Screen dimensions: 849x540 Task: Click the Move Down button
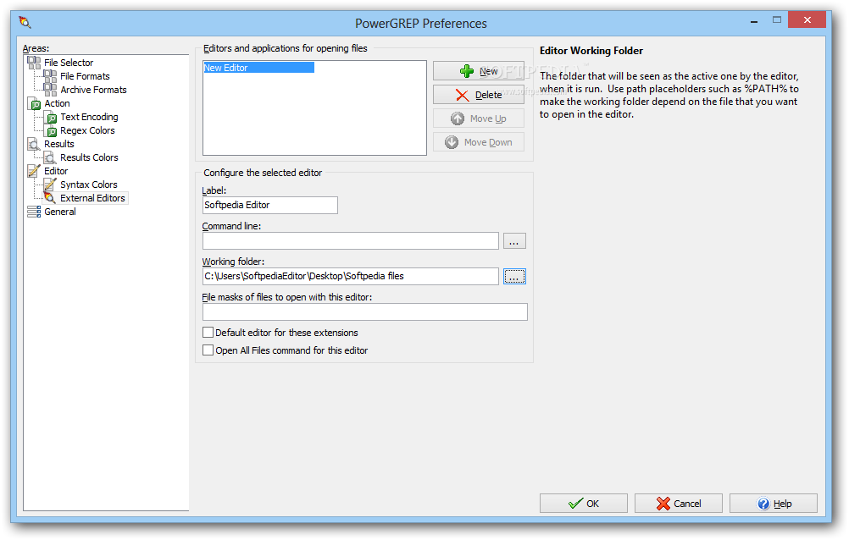click(x=479, y=142)
